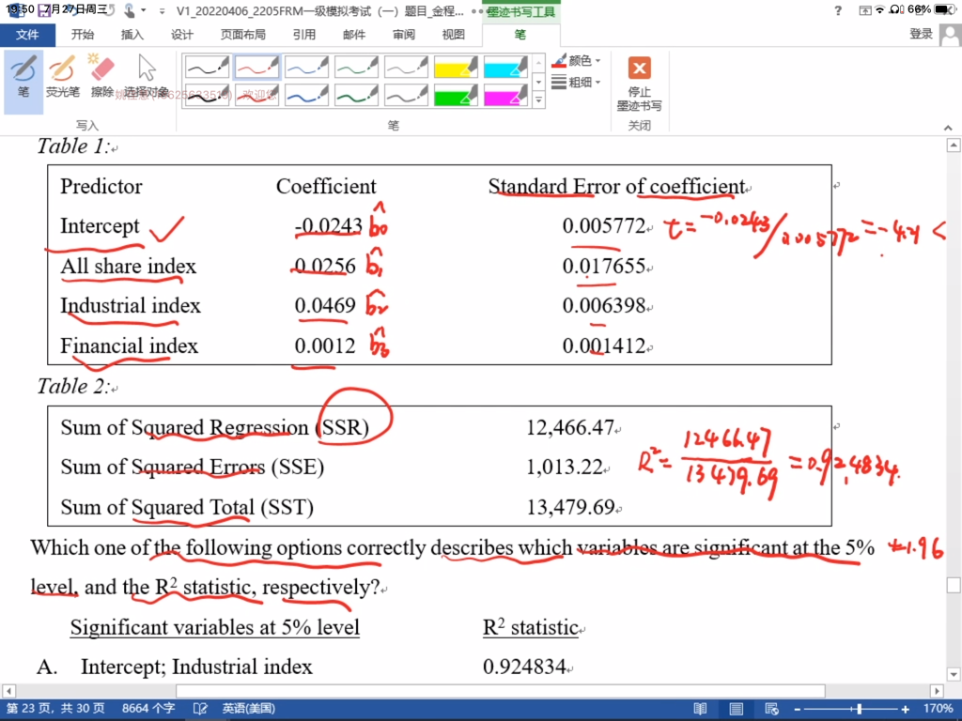Click the vertical scrollbar down arrow
This screenshot has width=962, height=721.
pos(954,674)
